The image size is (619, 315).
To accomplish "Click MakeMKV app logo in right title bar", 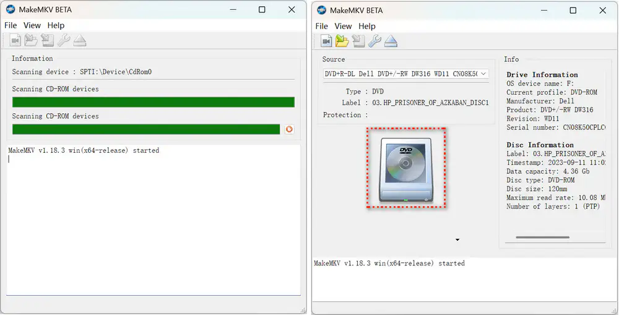I will [322, 10].
